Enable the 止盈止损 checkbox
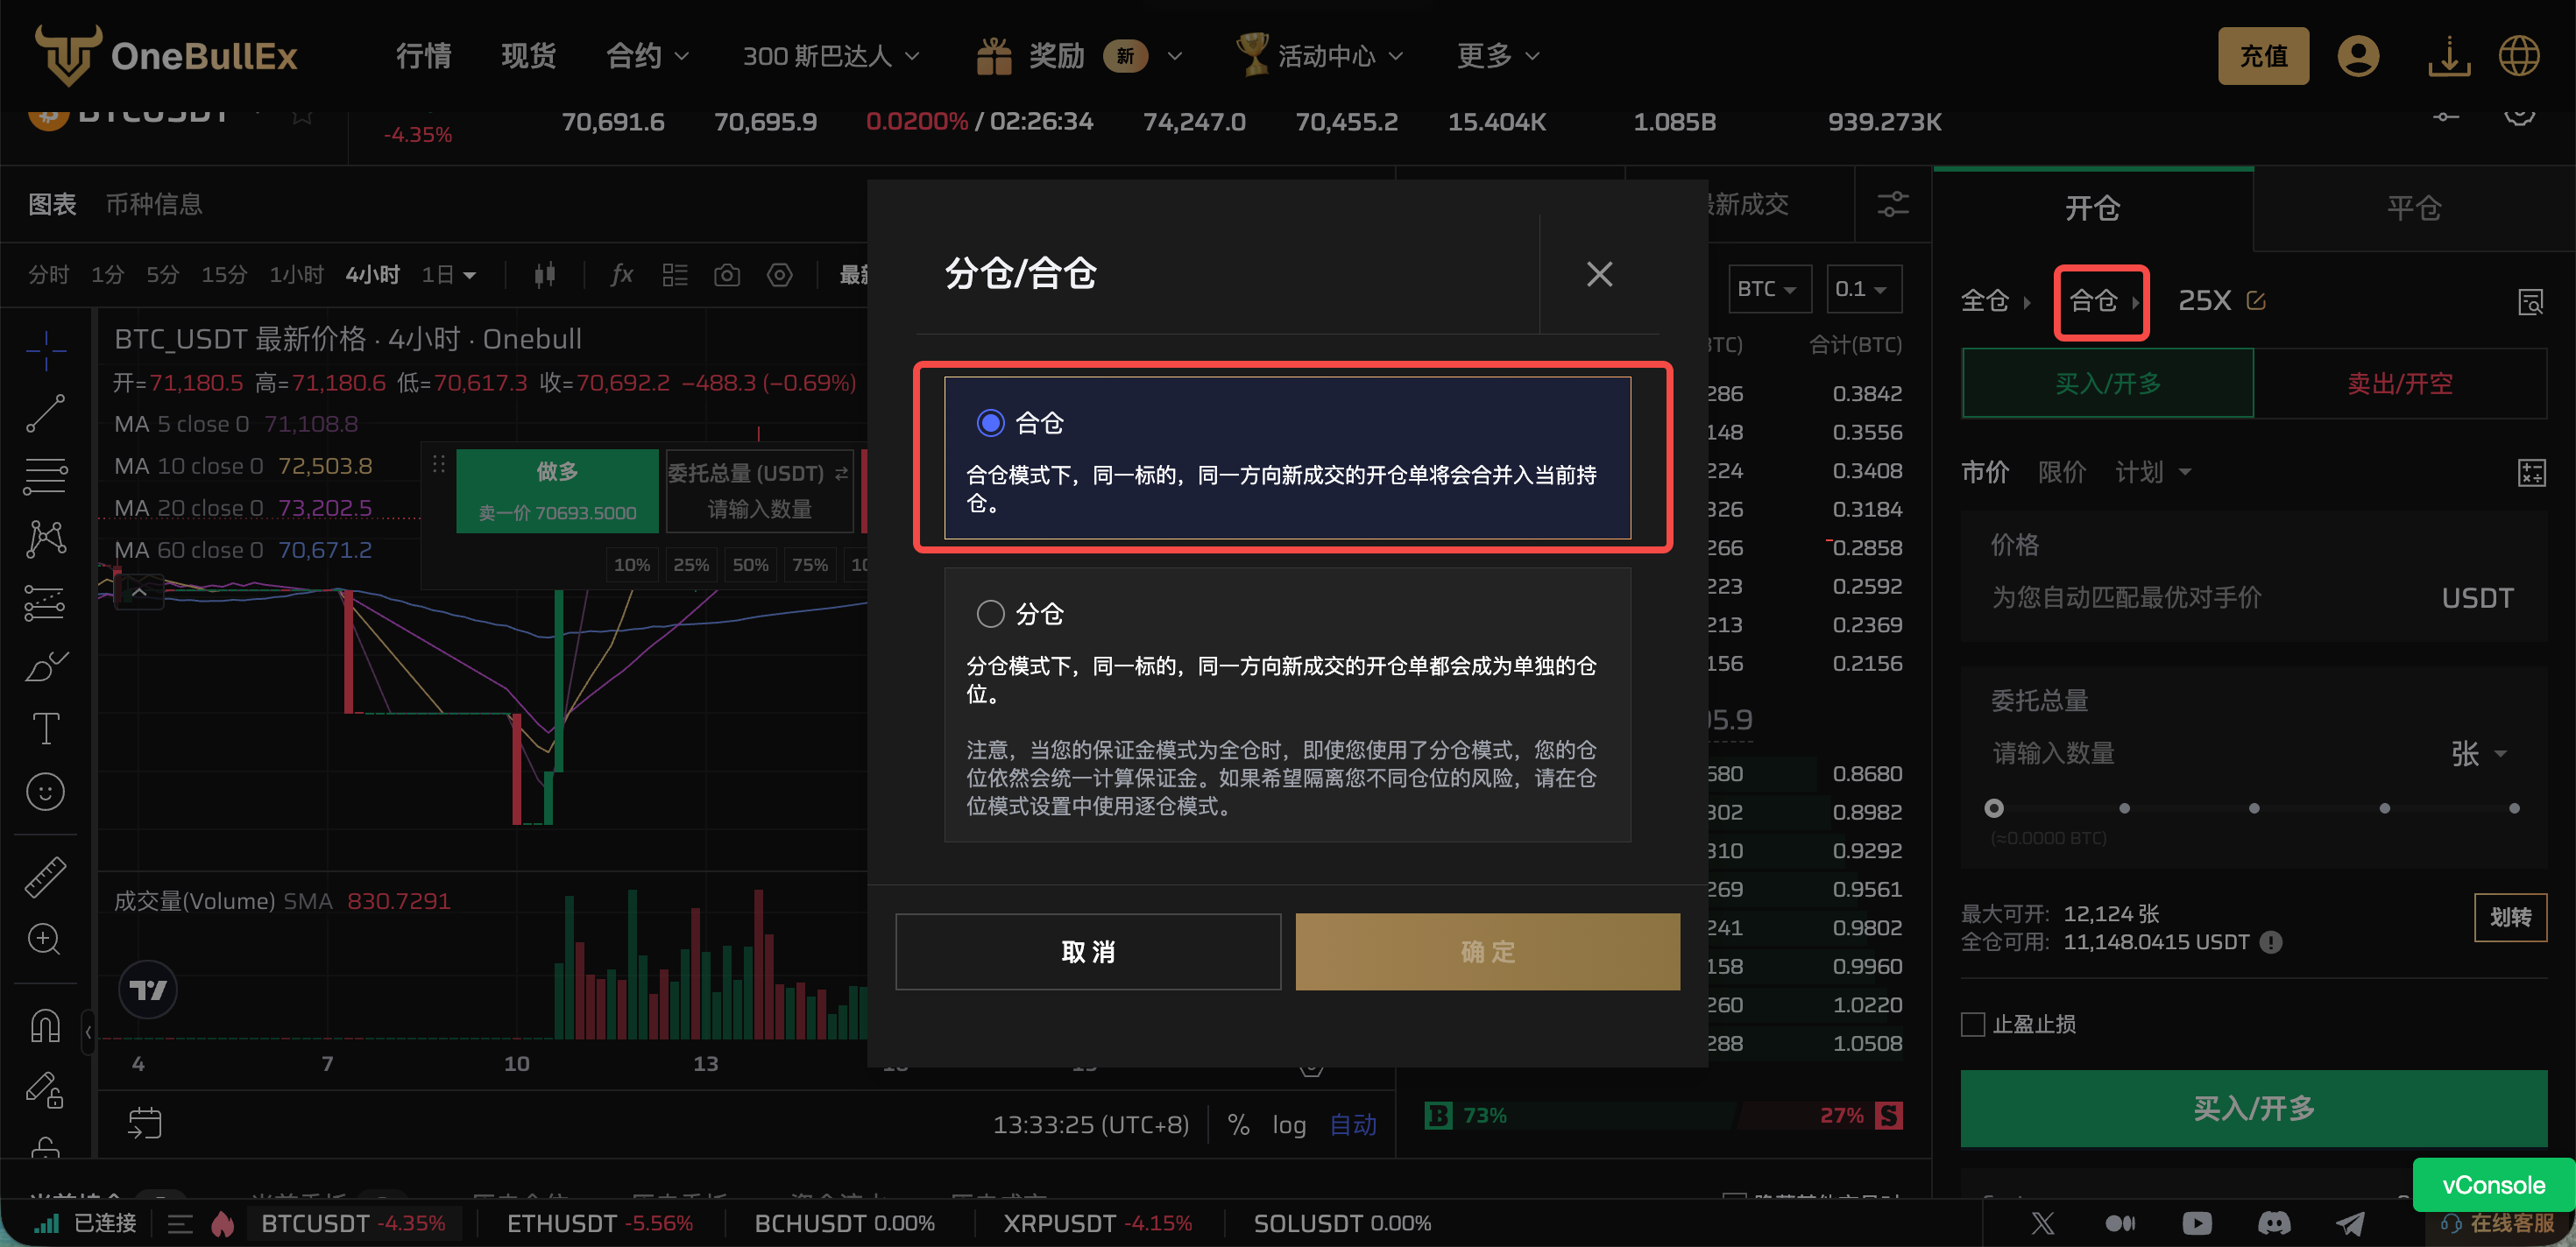2576x1247 pixels. click(x=1973, y=1025)
